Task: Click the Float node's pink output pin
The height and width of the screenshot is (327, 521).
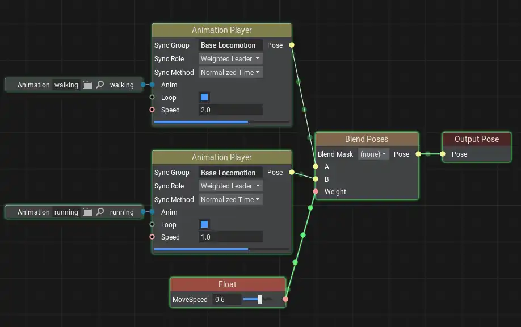Action: coord(285,299)
